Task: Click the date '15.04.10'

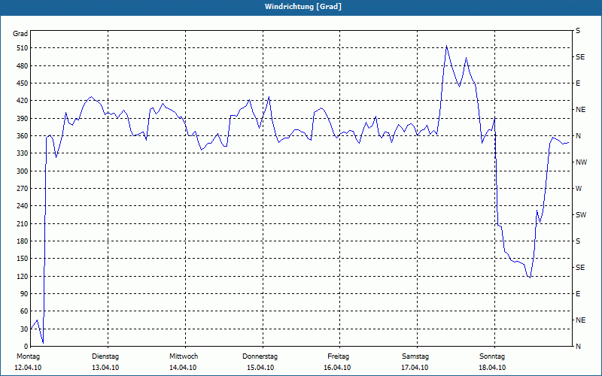Action: (260, 368)
